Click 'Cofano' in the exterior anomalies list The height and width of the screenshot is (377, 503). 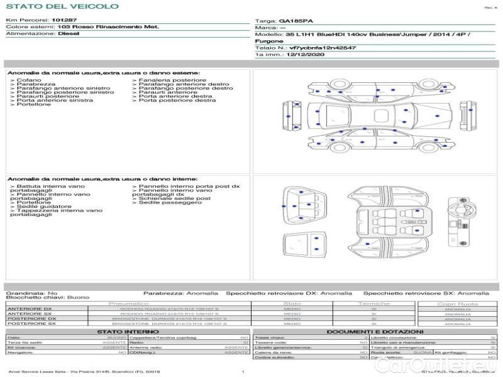point(29,80)
